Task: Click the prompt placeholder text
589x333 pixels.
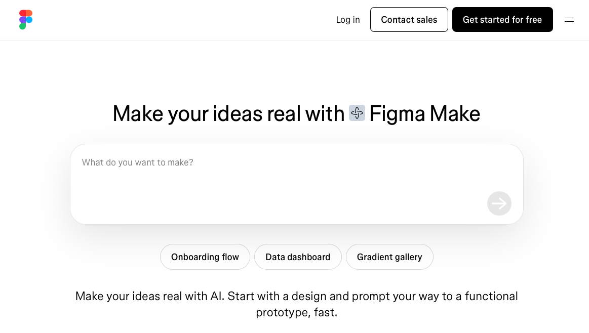Action: pos(137,162)
